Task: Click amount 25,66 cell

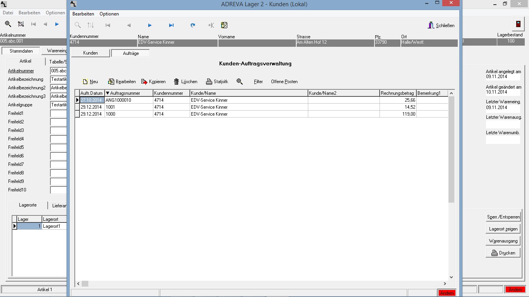Action: (398, 100)
